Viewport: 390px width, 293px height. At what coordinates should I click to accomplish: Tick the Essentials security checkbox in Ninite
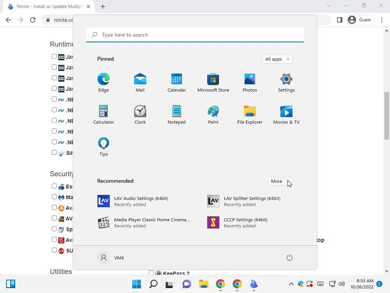tap(54, 186)
